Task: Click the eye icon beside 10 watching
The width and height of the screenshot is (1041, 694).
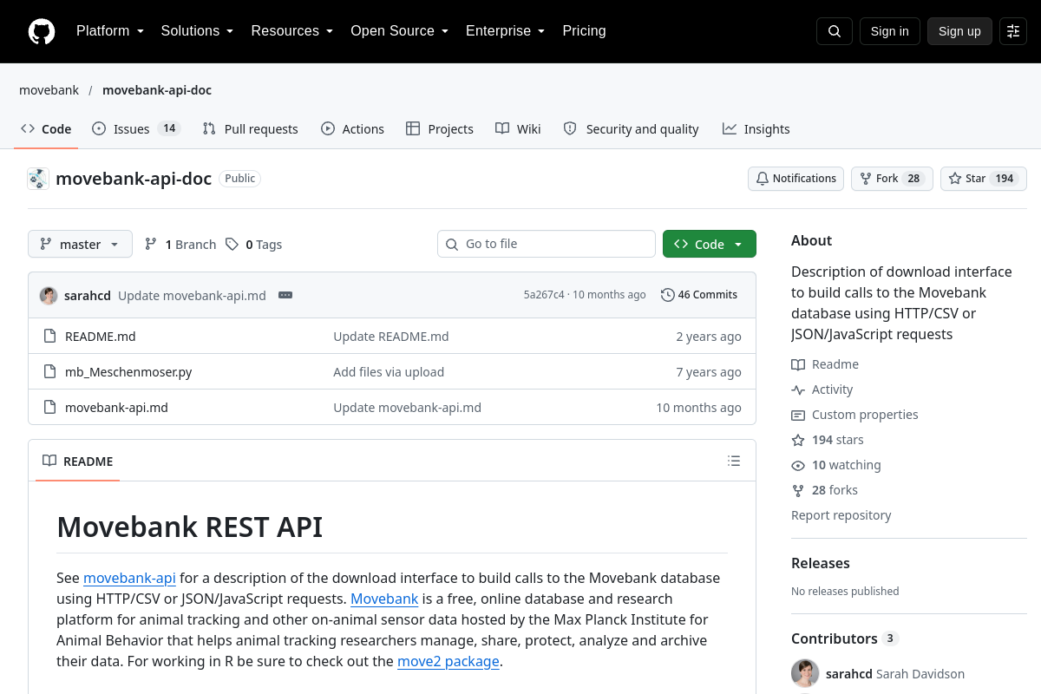Action: pyautogui.click(x=798, y=465)
